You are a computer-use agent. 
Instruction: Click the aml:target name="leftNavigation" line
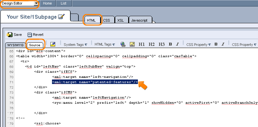click(x=91, y=98)
